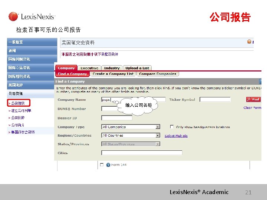Switch to the Executive tab
This screenshot has height=200, width=267.
coord(89,68)
